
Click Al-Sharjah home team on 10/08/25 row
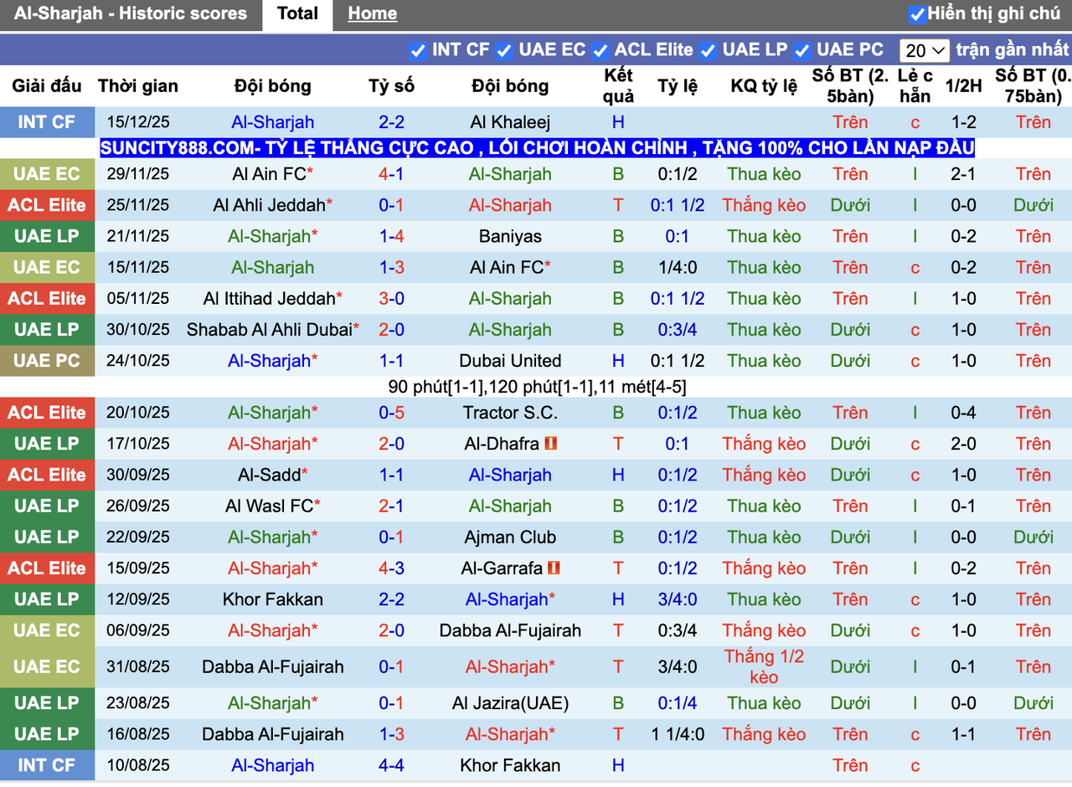point(273,765)
